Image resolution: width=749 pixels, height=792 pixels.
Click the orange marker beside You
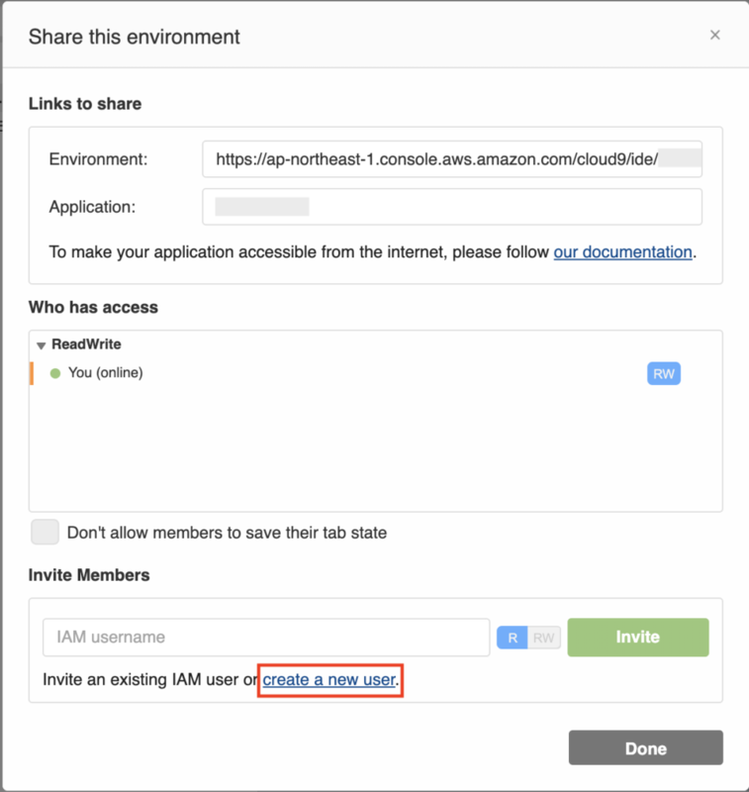coord(32,373)
